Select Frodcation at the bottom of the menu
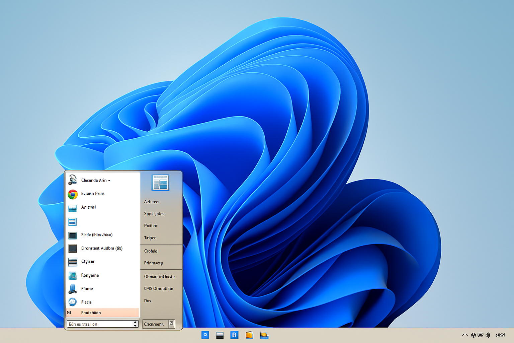The width and height of the screenshot is (514, 343). (x=91, y=313)
